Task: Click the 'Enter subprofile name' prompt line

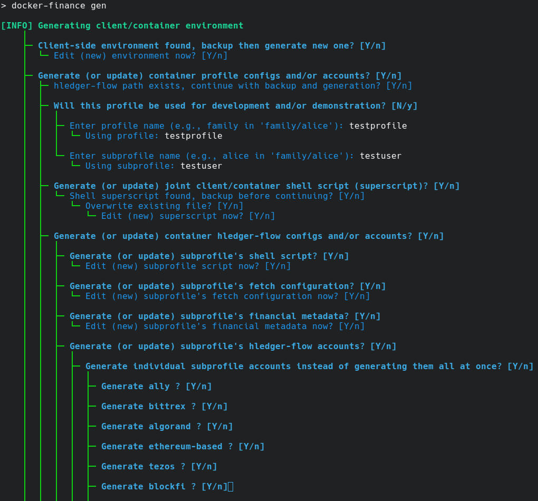Action: coord(235,156)
